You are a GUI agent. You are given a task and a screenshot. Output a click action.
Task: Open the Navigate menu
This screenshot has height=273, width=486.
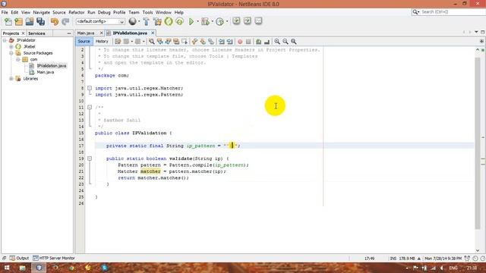(42, 12)
